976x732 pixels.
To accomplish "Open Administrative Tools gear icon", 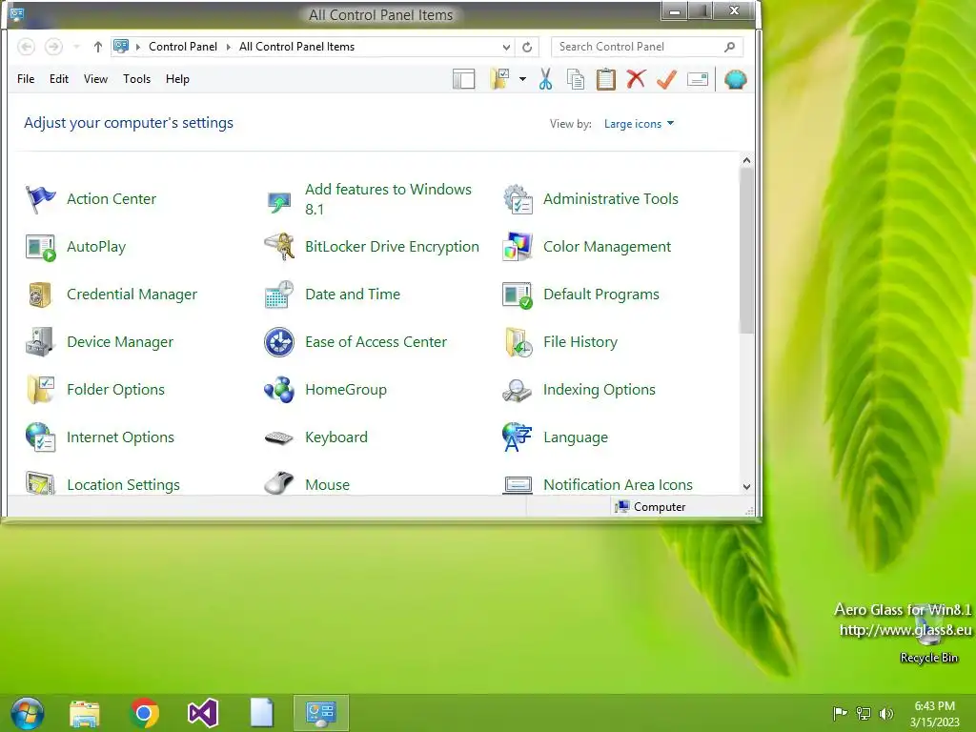I will (x=518, y=199).
